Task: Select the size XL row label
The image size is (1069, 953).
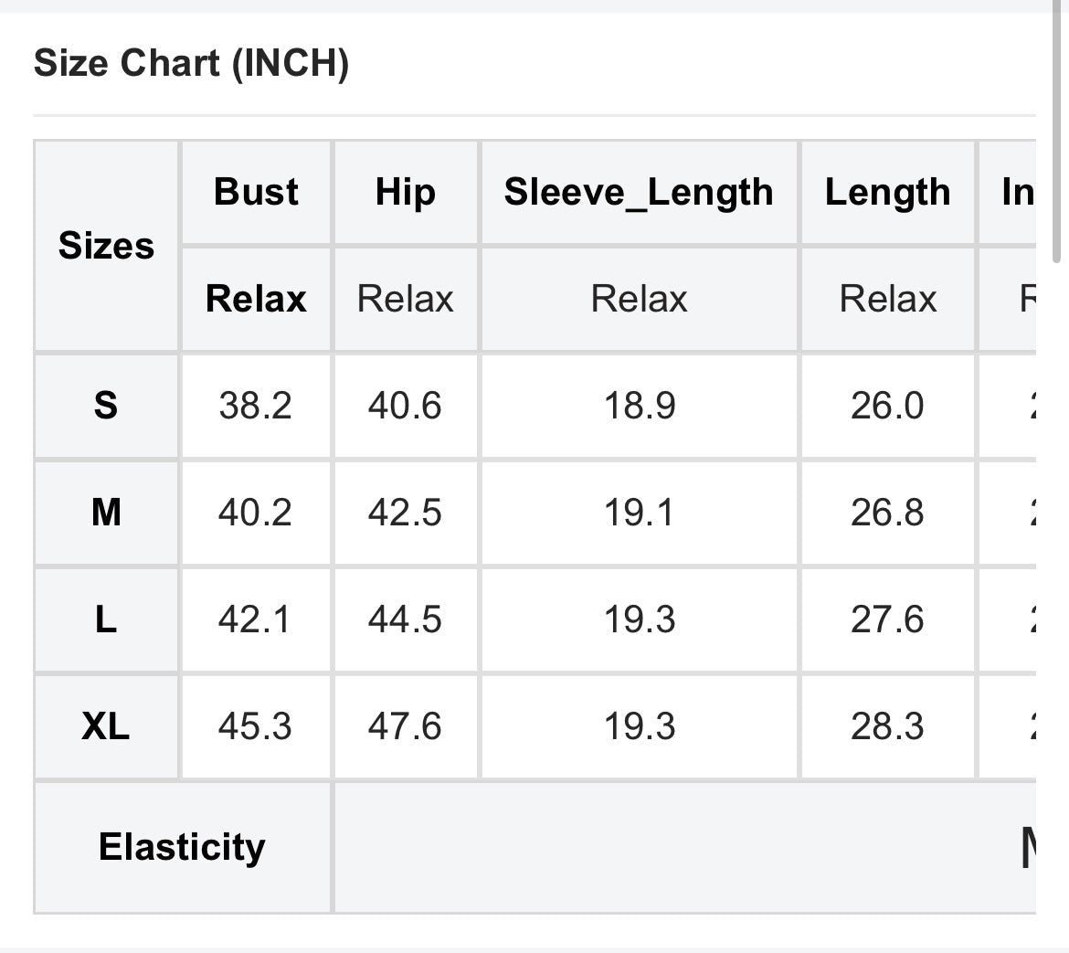Action: (x=106, y=726)
